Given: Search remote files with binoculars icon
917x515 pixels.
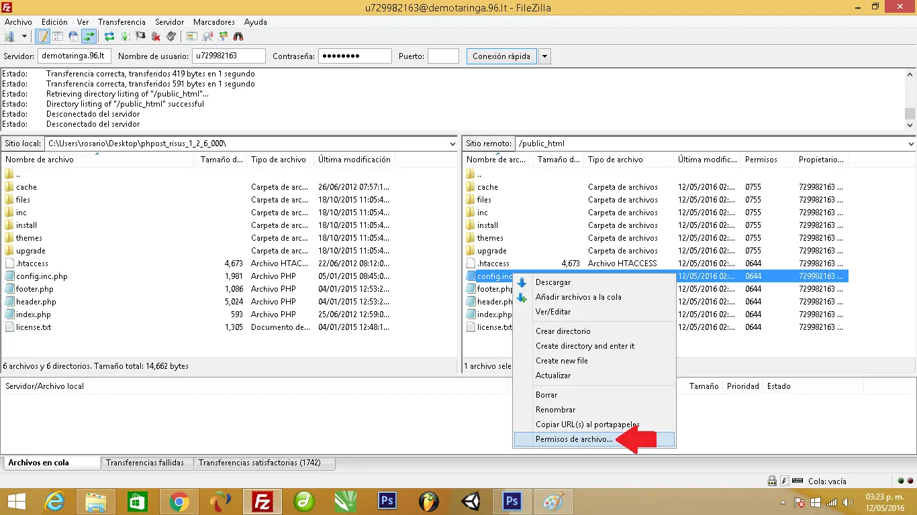Looking at the screenshot, I should [x=238, y=36].
